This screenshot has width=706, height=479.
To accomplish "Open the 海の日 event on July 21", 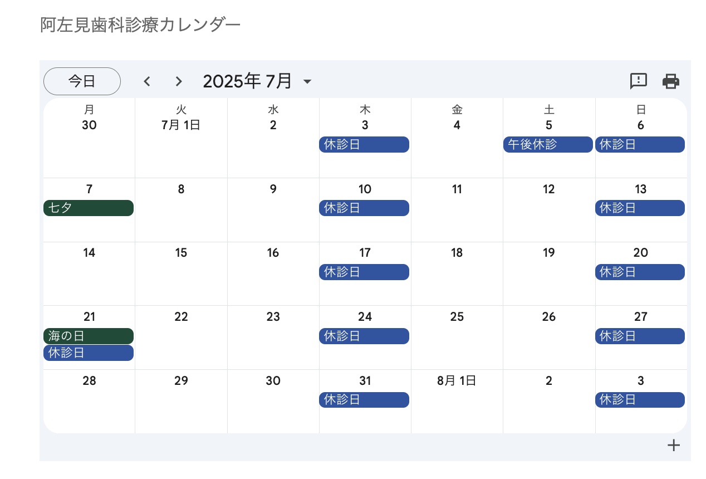I will point(89,336).
